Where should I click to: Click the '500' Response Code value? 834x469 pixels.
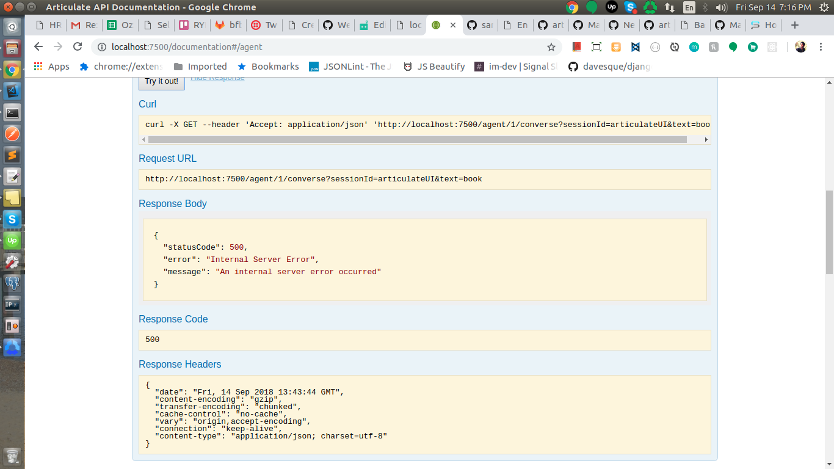point(153,340)
